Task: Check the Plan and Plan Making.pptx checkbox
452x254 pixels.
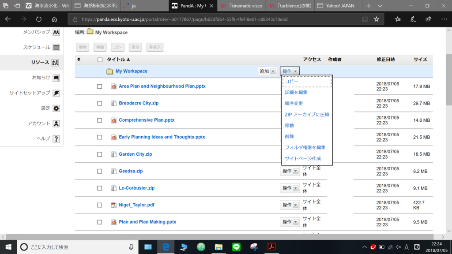Action: click(x=99, y=222)
